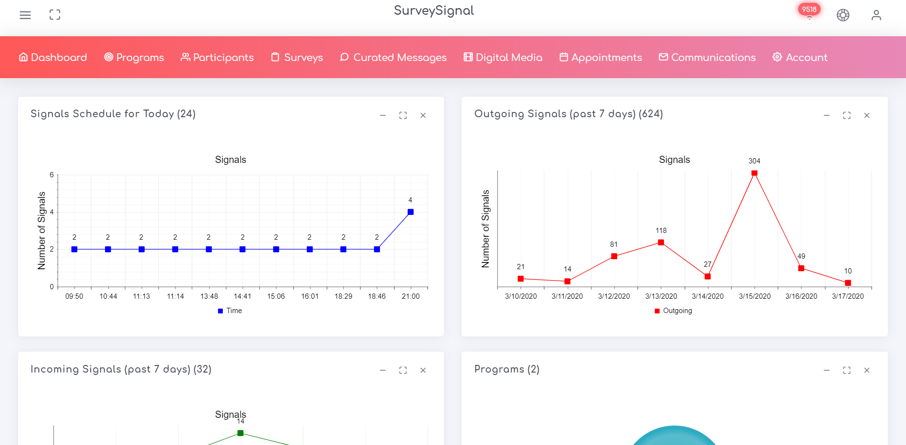Image resolution: width=906 pixels, height=445 pixels.
Task: Close the Incoming Signals panel
Action: pos(423,370)
